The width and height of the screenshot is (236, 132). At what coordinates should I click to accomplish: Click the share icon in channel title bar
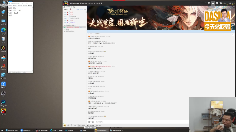pyautogui.click(x=99, y=3)
